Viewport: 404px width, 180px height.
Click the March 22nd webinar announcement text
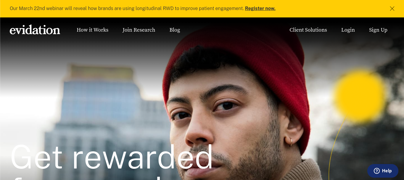click(127, 8)
